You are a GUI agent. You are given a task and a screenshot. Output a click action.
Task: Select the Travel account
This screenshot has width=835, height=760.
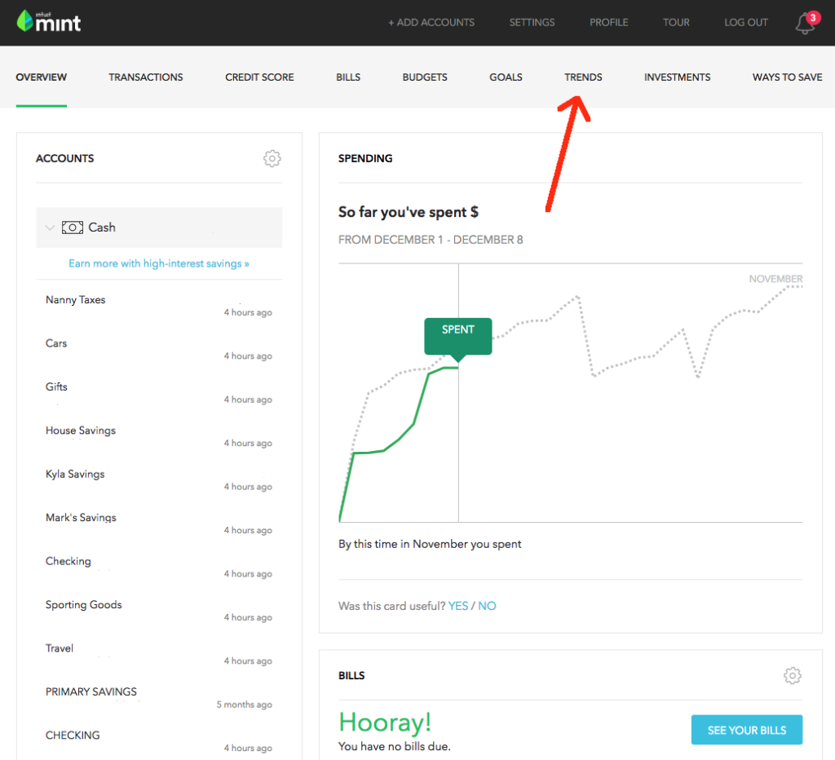tap(60, 648)
